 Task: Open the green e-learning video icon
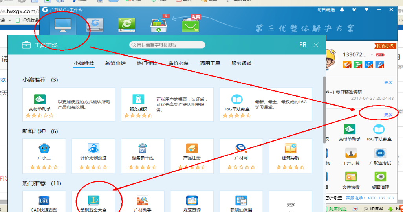126,25
